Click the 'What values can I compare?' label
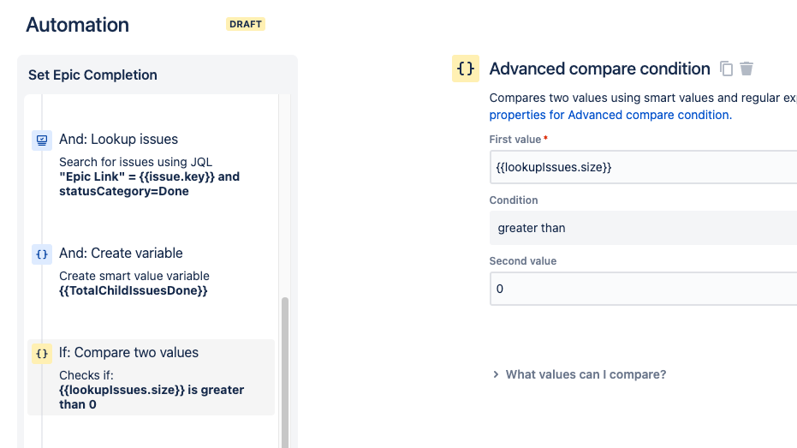This screenshot has width=797, height=448. point(586,374)
